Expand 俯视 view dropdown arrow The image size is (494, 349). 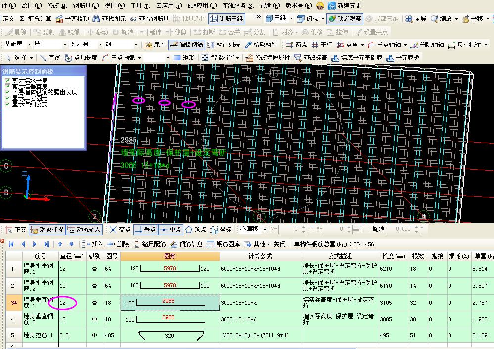pos(323,19)
